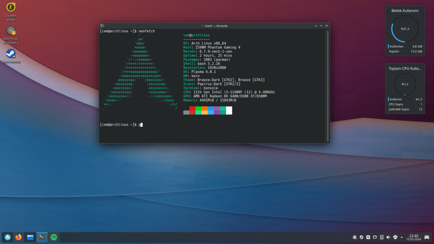The image size is (434, 244).
Task: Open the Steam (Native) desktop icon
Action: (11, 53)
